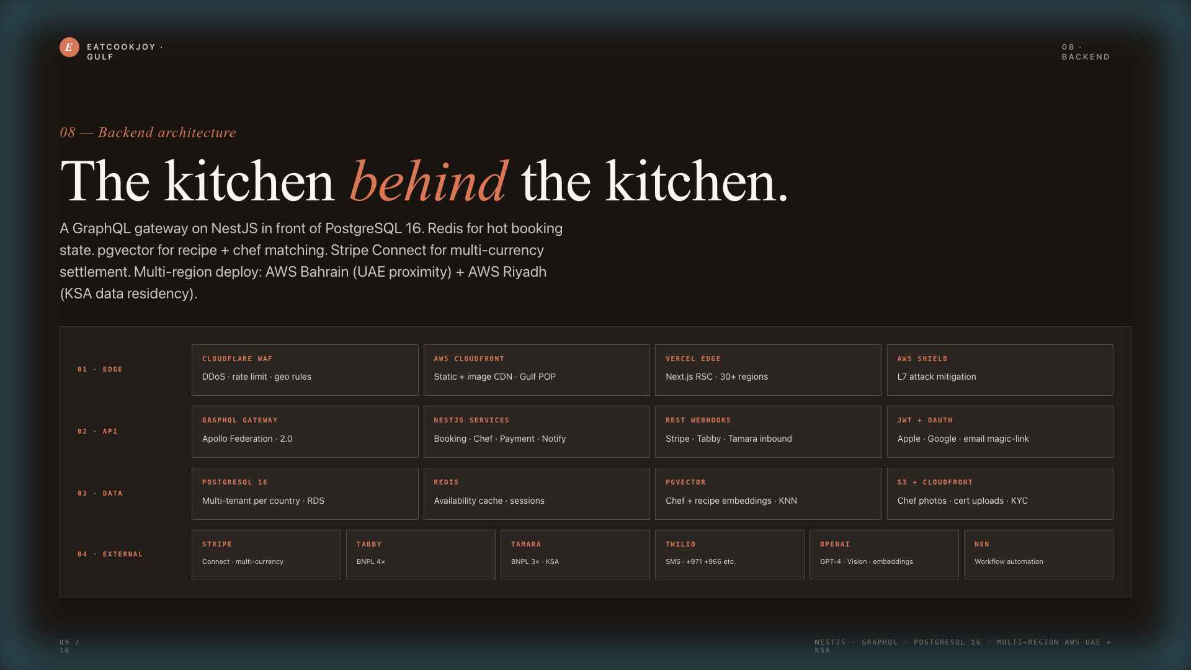Click the Tabby BNPL 4× card

[x=421, y=555]
